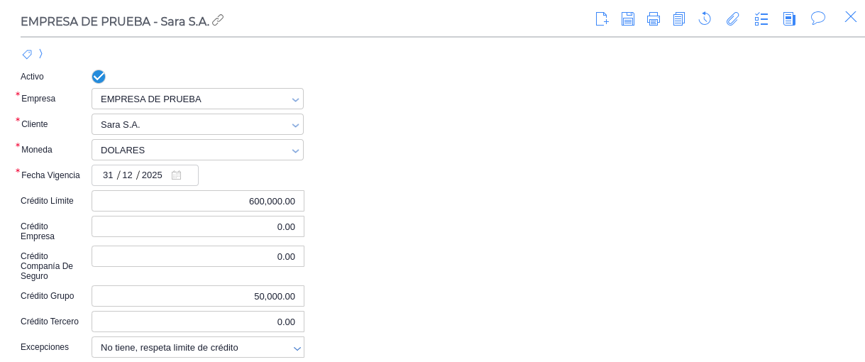Expand the Excepciones dropdown
The image size is (865, 362).
click(297, 348)
